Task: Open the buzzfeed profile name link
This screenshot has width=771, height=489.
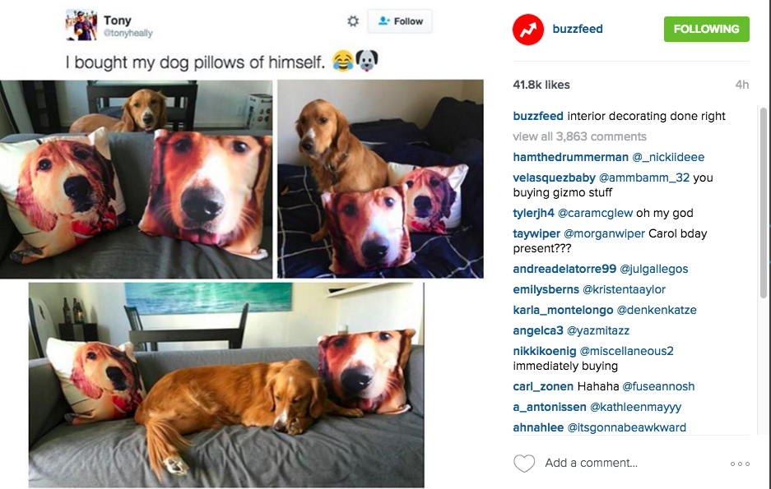Action: coord(578,29)
